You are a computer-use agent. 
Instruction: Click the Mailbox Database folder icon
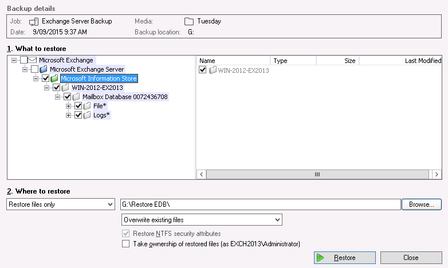[76, 97]
